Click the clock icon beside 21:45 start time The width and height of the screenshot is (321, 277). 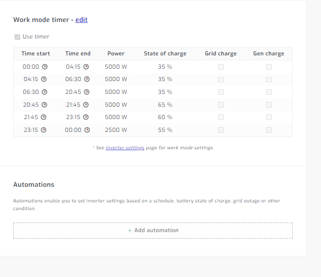pyautogui.click(x=43, y=117)
